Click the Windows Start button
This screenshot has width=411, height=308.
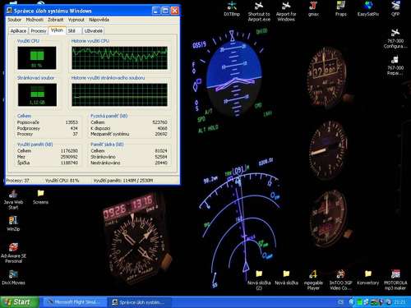(19, 302)
